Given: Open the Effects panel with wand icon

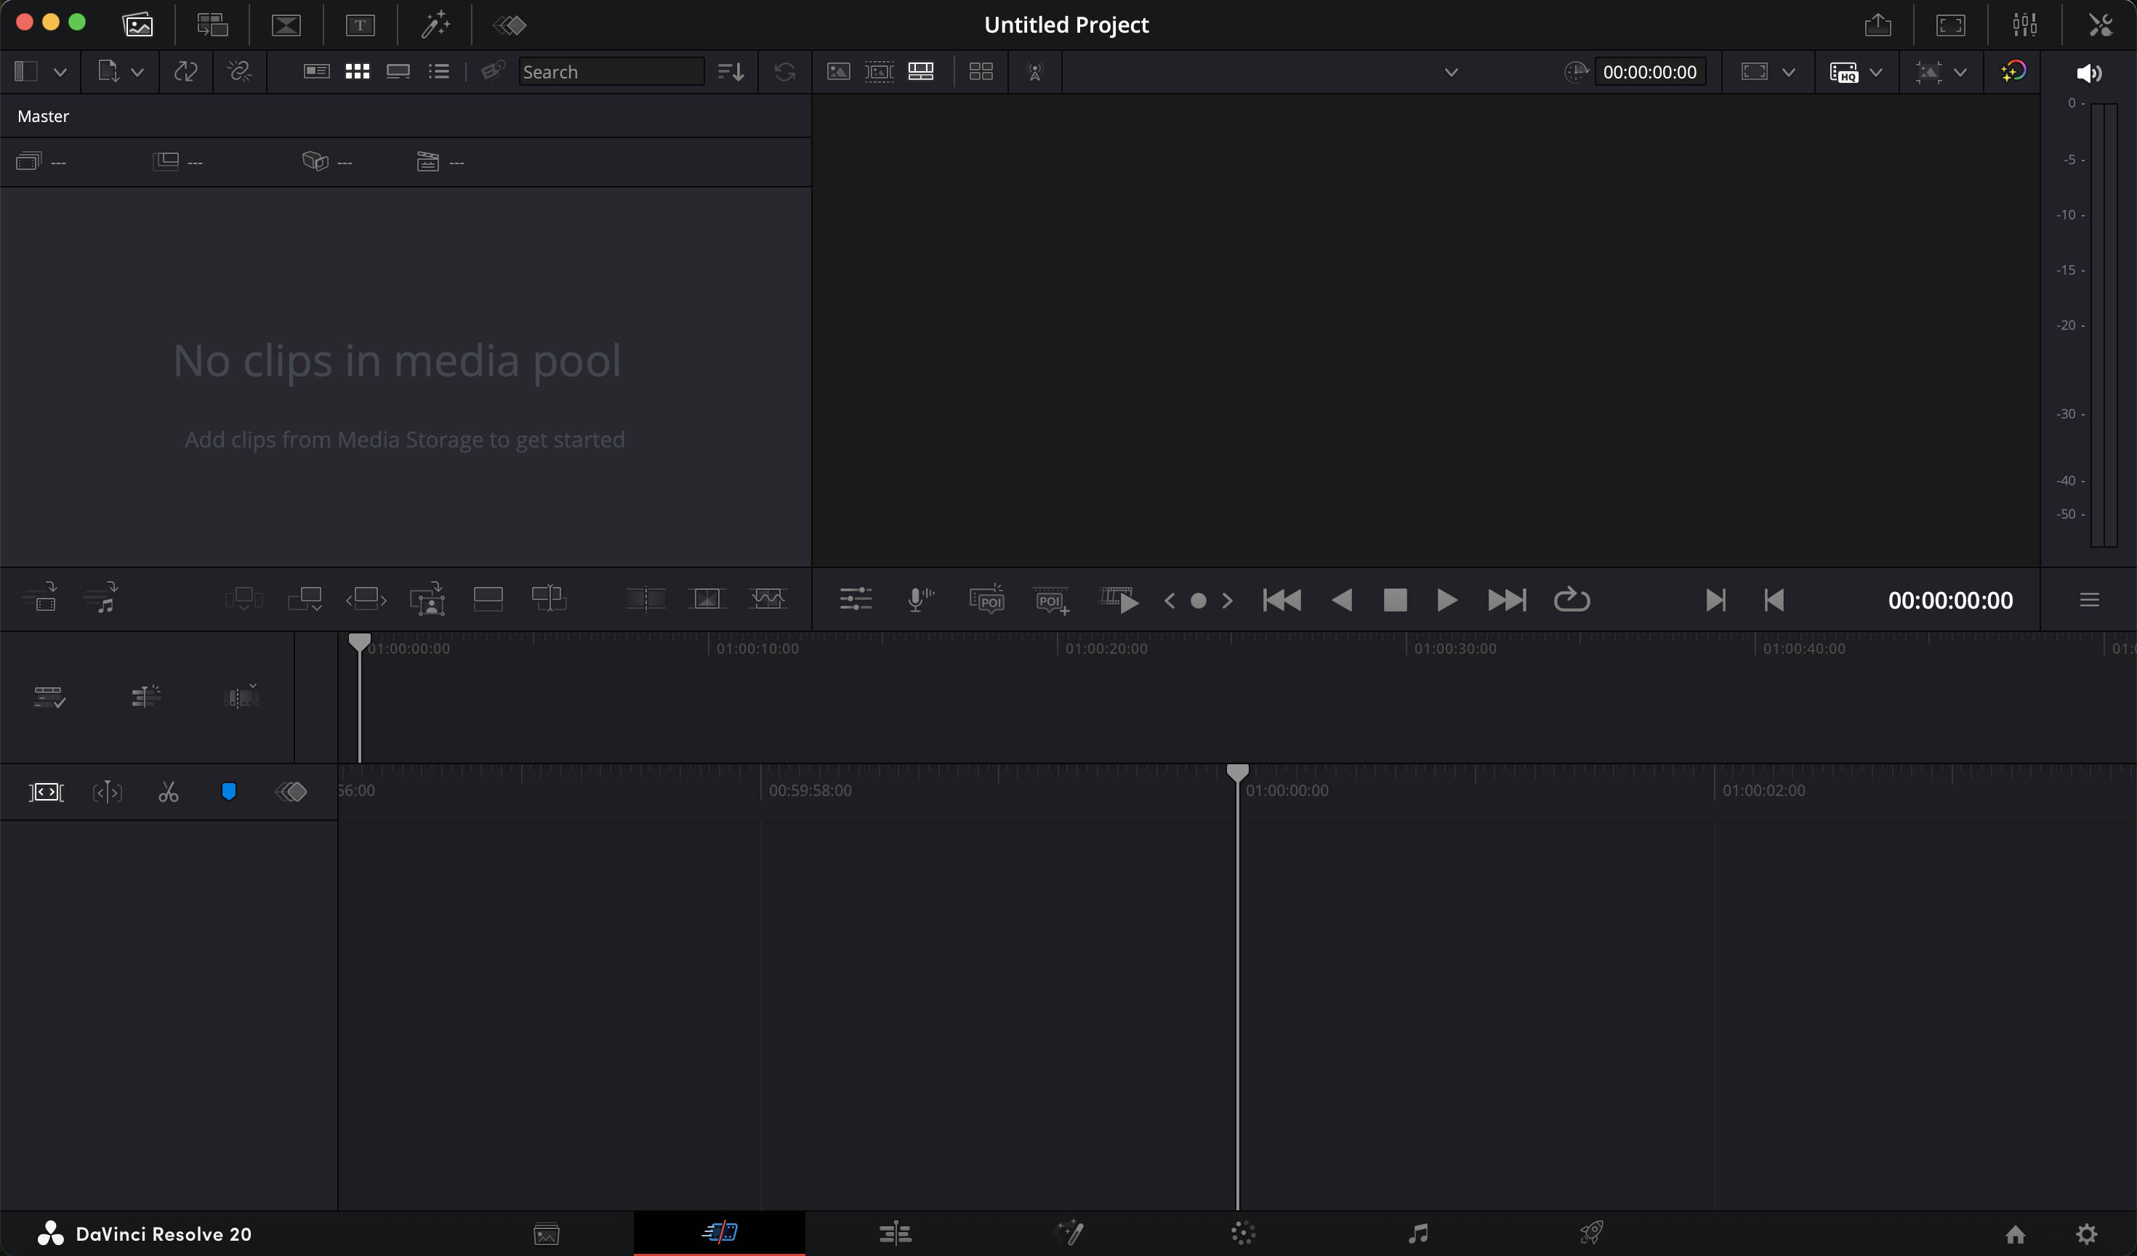Looking at the screenshot, I should (x=436, y=24).
